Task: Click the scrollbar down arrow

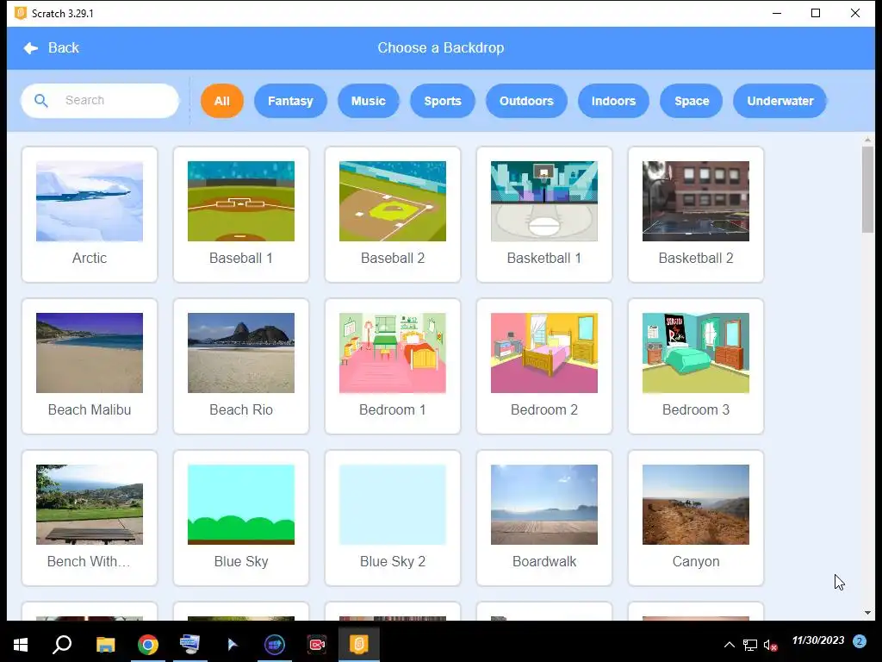Action: [867, 613]
